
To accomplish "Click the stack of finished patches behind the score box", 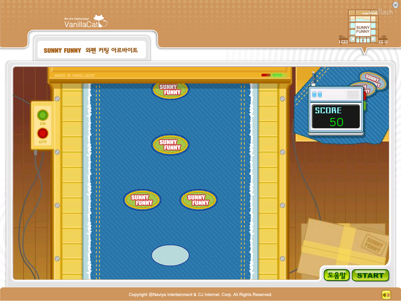I will tap(372, 82).
